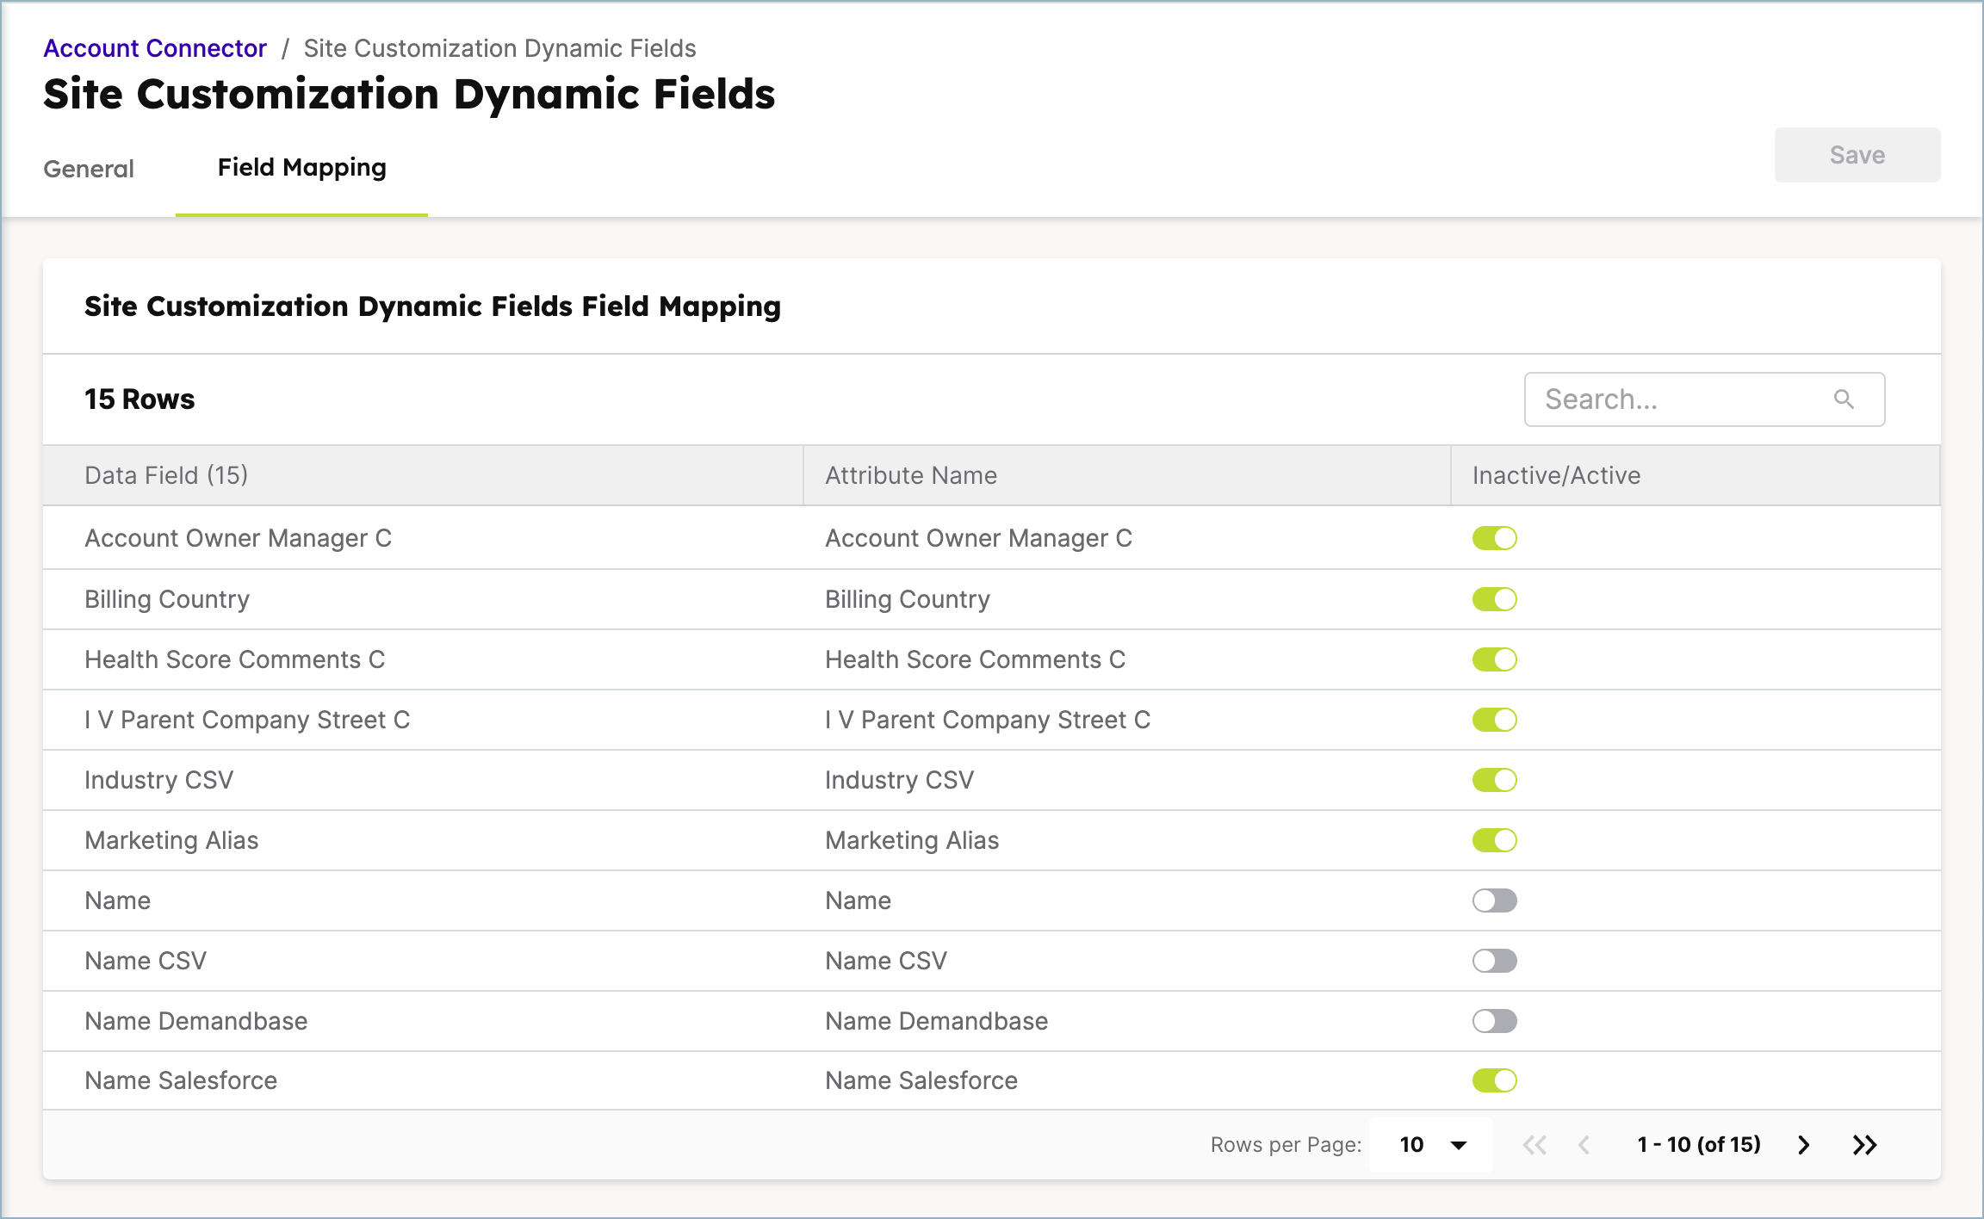Click the previous page arrow

[1584, 1144]
